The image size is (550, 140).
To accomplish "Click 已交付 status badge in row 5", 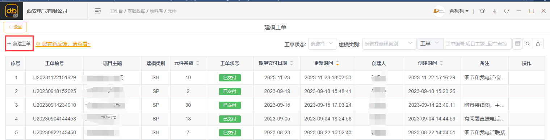I will [x=230, y=132].
